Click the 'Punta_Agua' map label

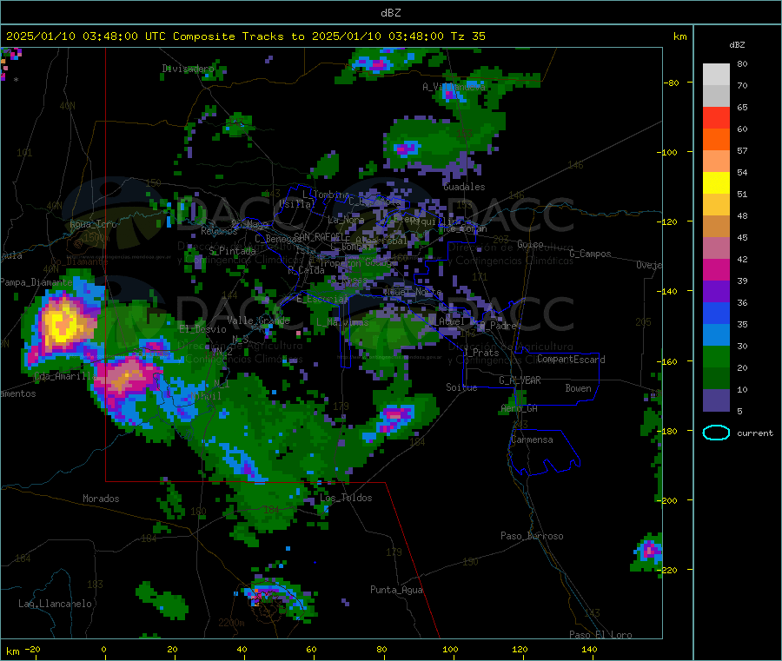click(x=396, y=590)
